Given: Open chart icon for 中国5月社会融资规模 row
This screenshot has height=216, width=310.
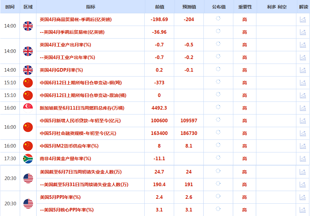Looking at the screenshot, I should coord(303,133).
